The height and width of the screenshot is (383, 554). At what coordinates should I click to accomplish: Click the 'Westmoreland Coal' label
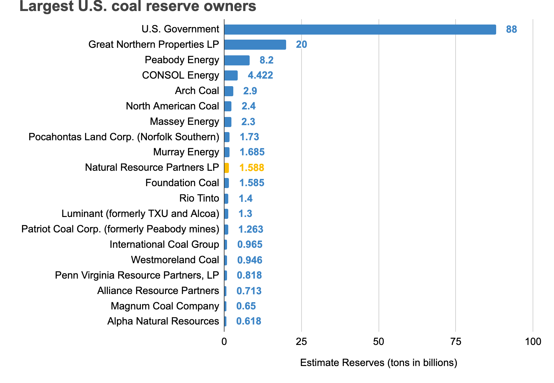point(175,260)
